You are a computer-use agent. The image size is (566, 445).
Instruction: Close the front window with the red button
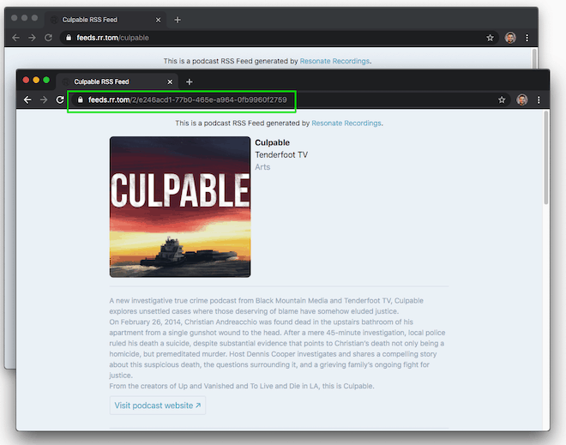tap(26, 80)
